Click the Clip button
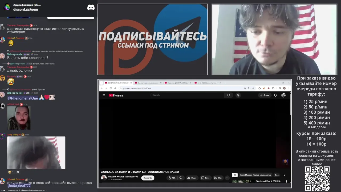Image resolution: width=341 pixels, height=192 pixels. pyautogui.click(x=218, y=178)
